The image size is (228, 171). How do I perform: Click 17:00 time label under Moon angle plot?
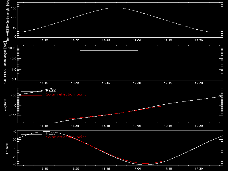(x=137, y=83)
